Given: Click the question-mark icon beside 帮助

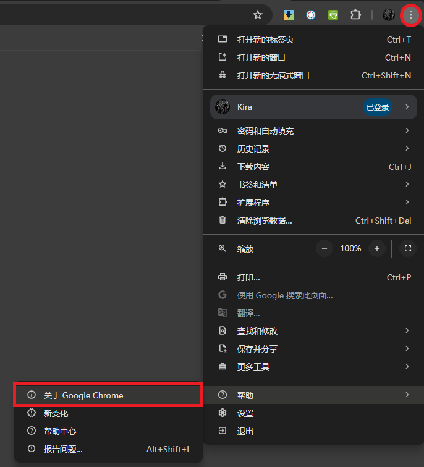Looking at the screenshot, I should click(223, 395).
